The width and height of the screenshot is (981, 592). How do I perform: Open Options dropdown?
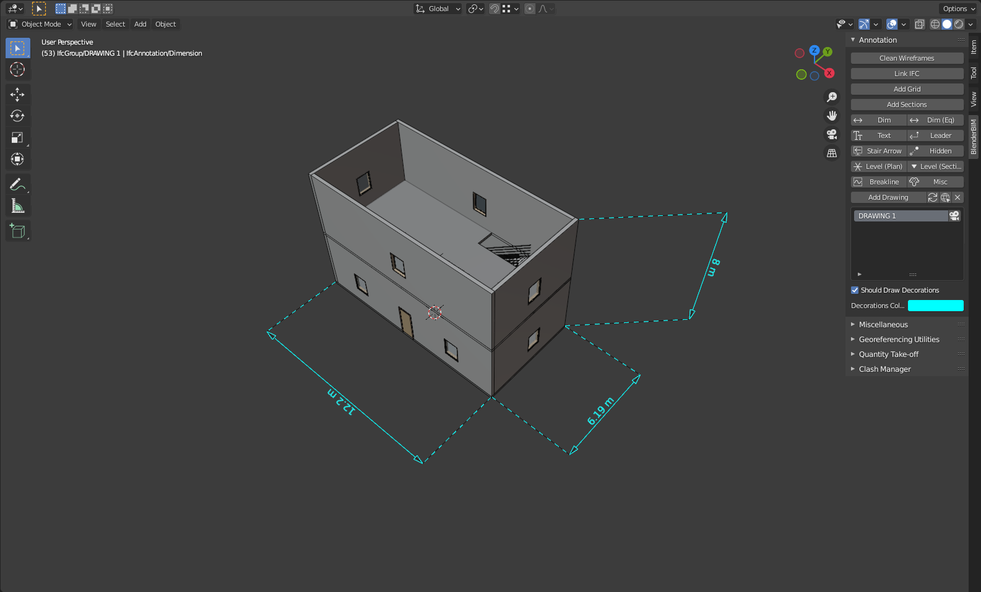pos(958,9)
